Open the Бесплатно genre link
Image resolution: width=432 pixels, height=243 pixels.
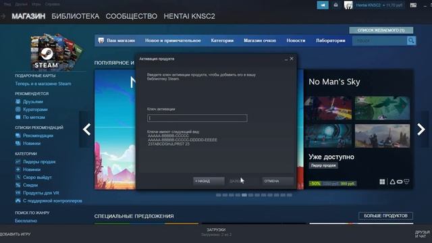[x=26, y=221]
